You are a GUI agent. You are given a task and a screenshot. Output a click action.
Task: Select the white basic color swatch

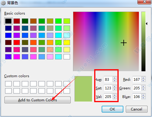67,57
